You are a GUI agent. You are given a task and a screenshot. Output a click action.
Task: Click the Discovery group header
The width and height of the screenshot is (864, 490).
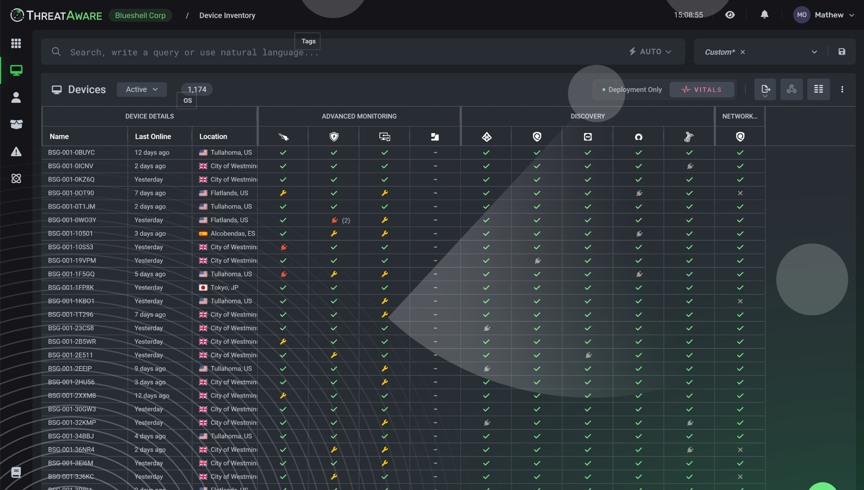coord(587,116)
